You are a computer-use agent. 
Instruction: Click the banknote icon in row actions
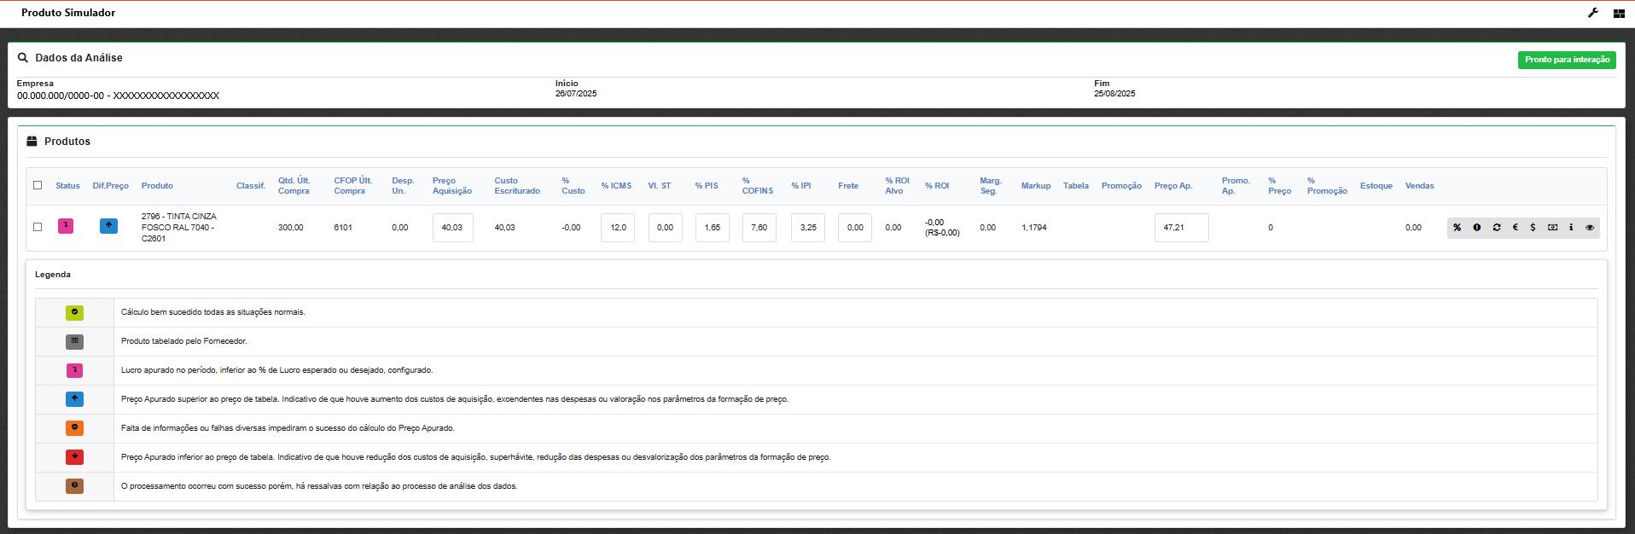coord(1553,228)
